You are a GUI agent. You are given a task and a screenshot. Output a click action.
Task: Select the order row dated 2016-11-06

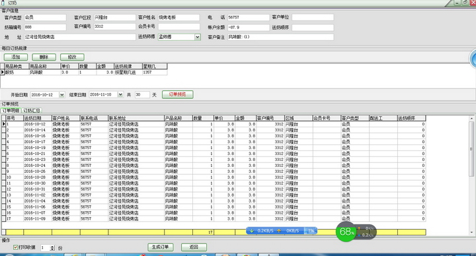click(x=214, y=207)
